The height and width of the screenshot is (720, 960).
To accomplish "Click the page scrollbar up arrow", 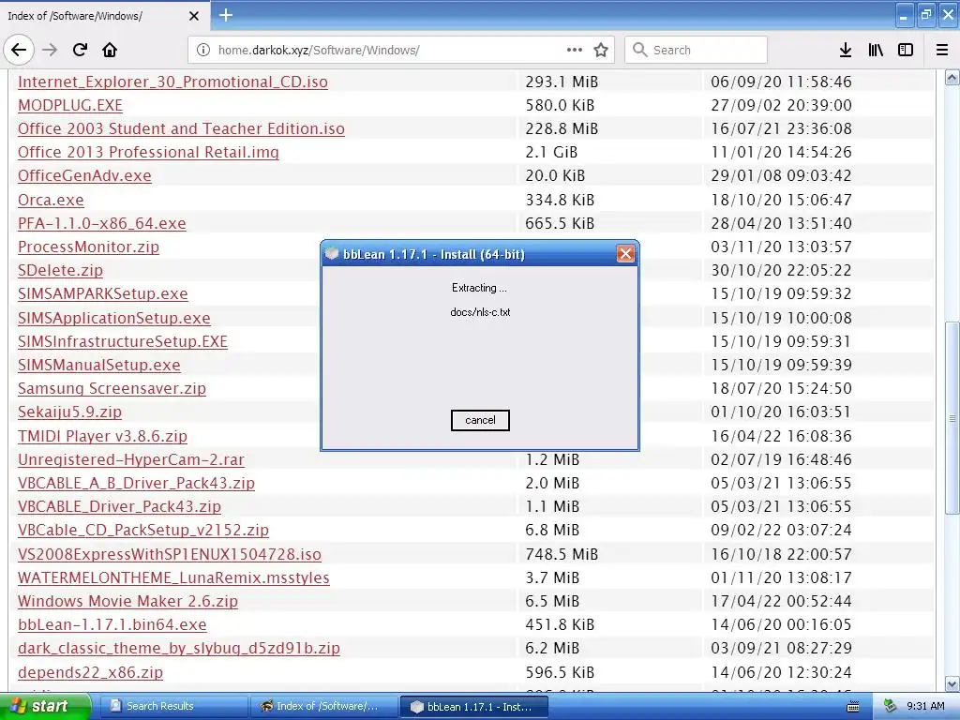I will pyautogui.click(x=952, y=77).
